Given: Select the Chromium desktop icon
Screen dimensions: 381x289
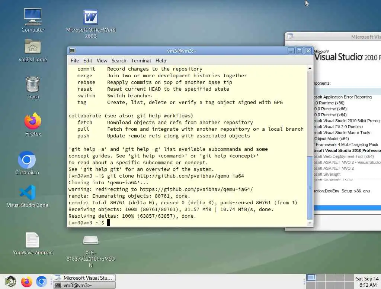Looking at the screenshot, I should (27, 163).
